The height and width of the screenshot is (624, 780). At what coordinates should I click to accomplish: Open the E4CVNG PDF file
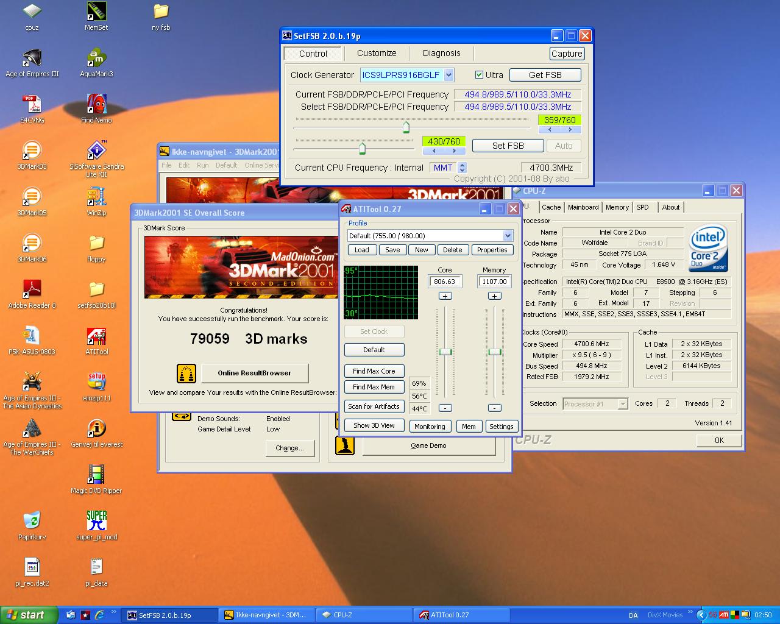32,109
